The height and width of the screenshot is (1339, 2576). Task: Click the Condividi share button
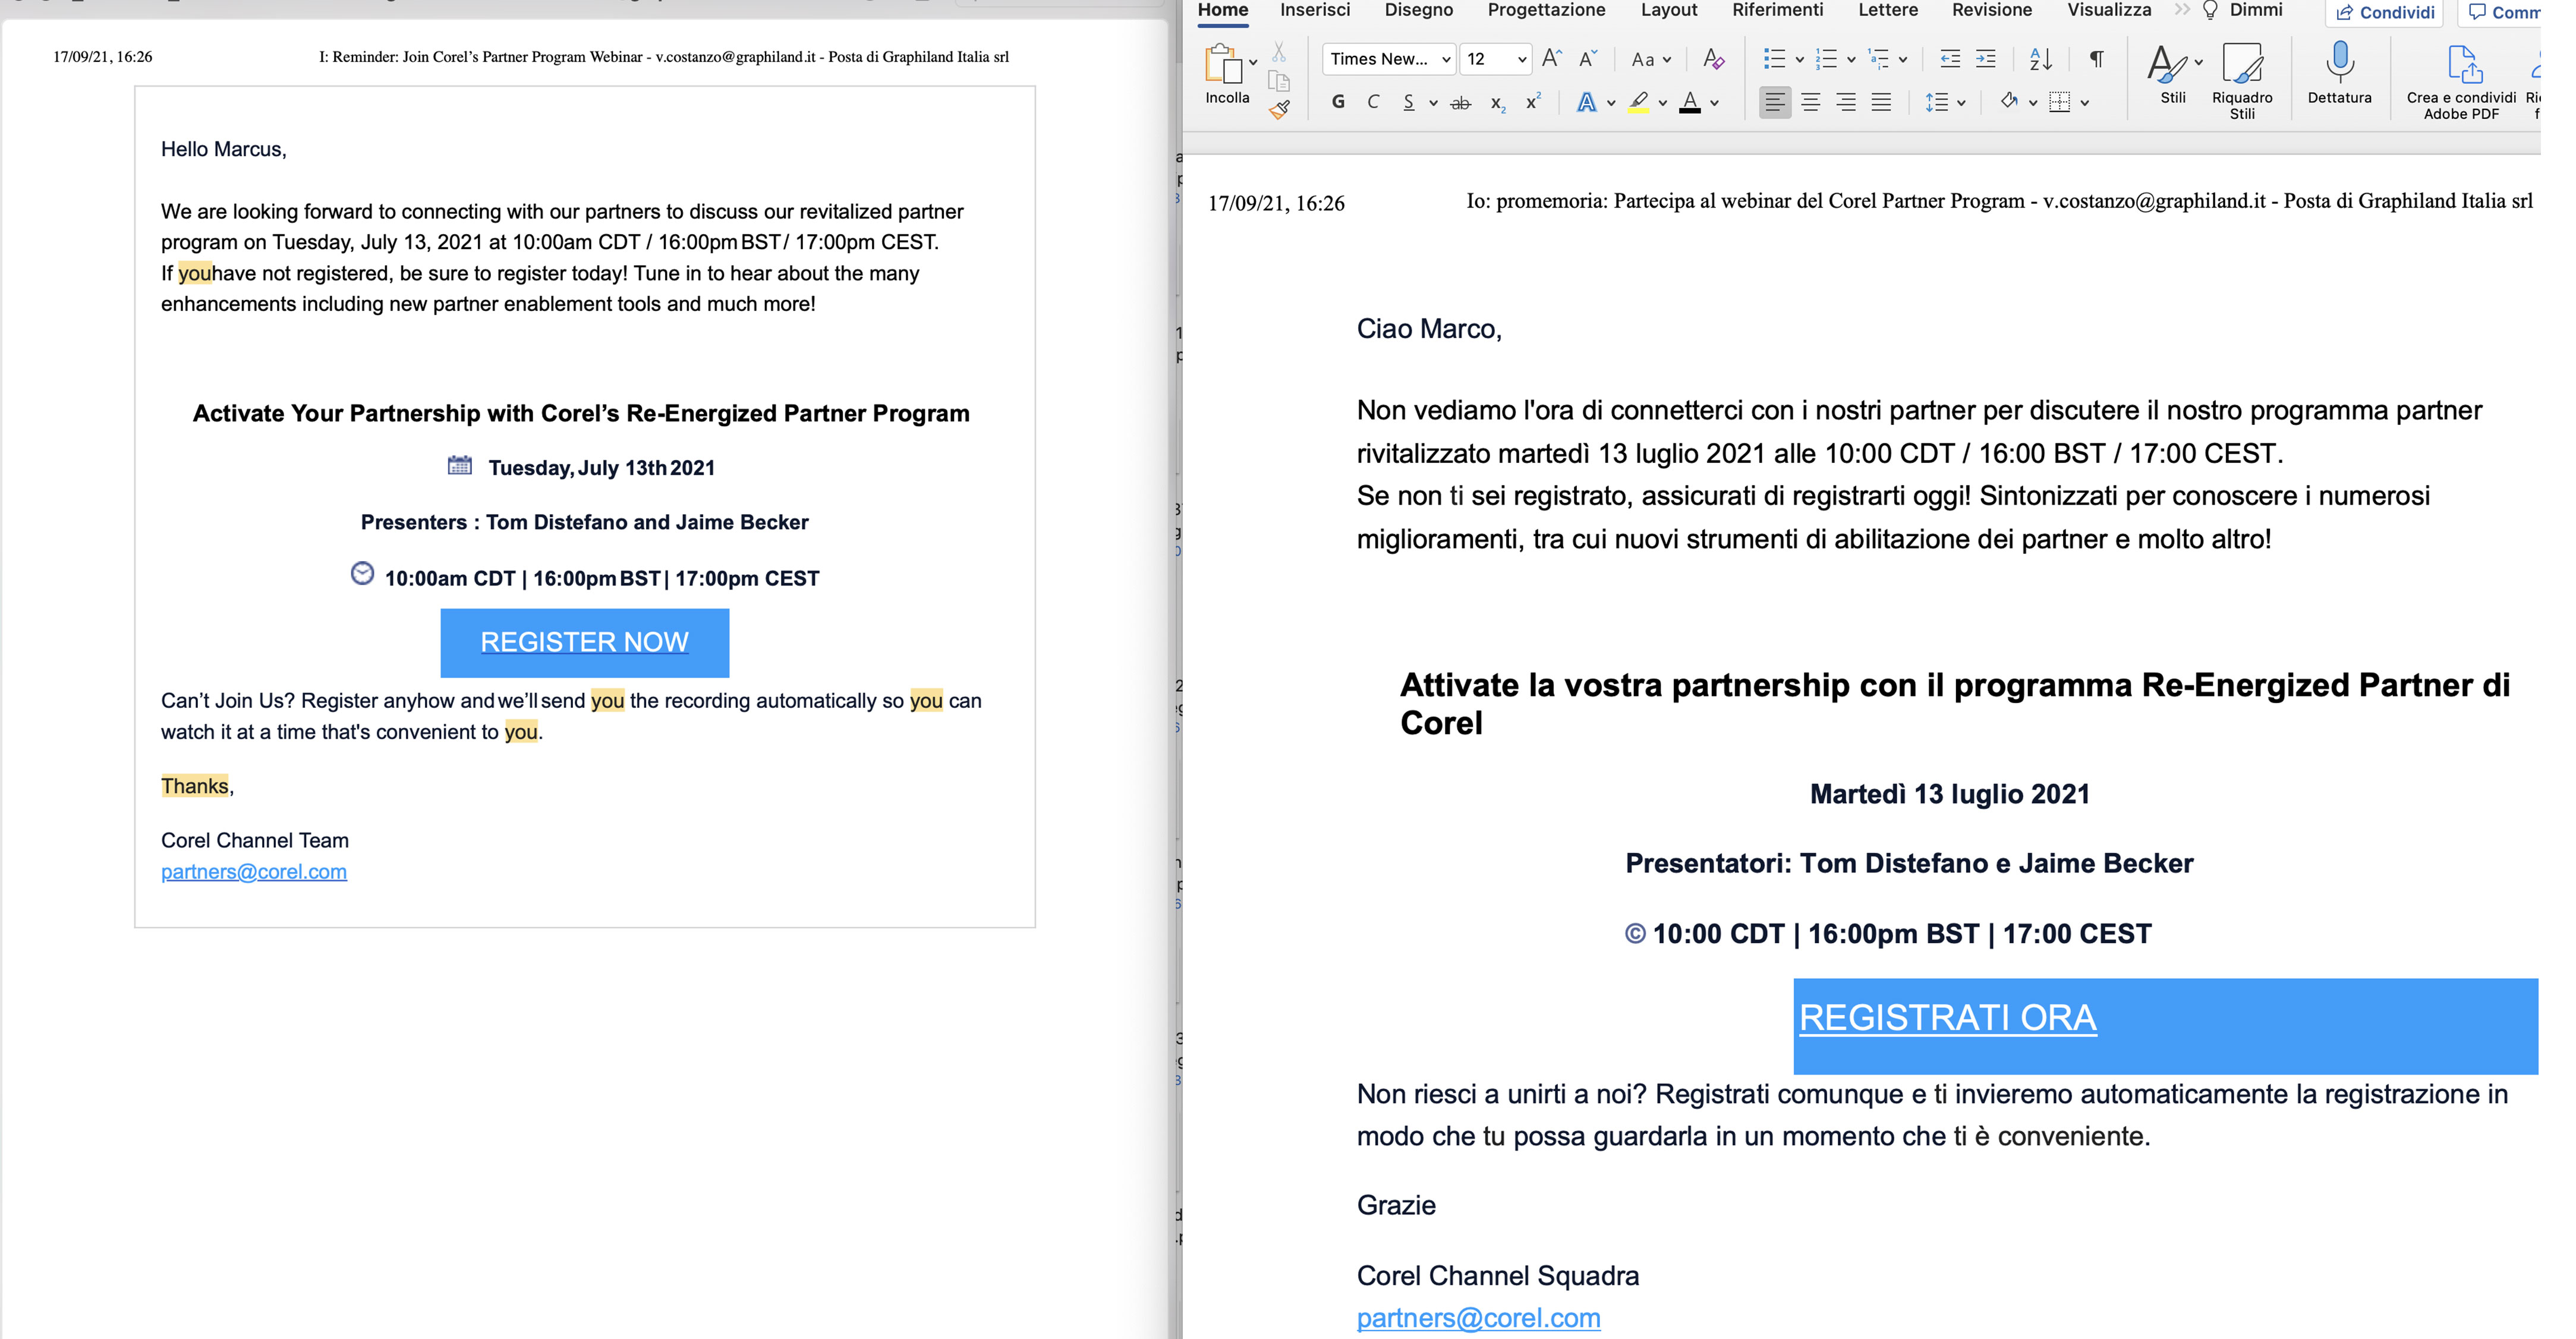(x=2384, y=12)
